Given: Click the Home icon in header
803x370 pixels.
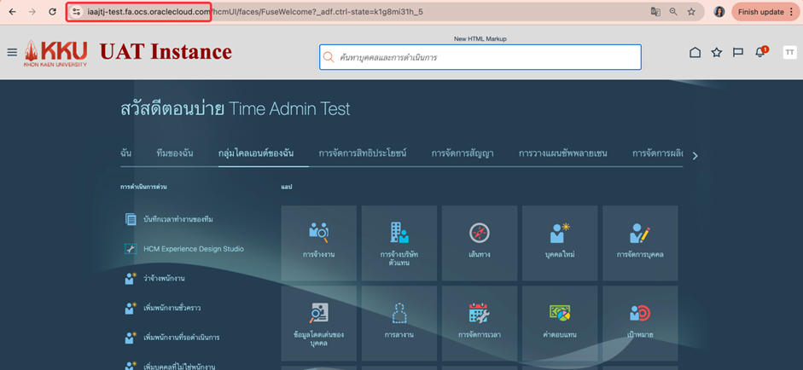Looking at the screenshot, I should pos(695,53).
